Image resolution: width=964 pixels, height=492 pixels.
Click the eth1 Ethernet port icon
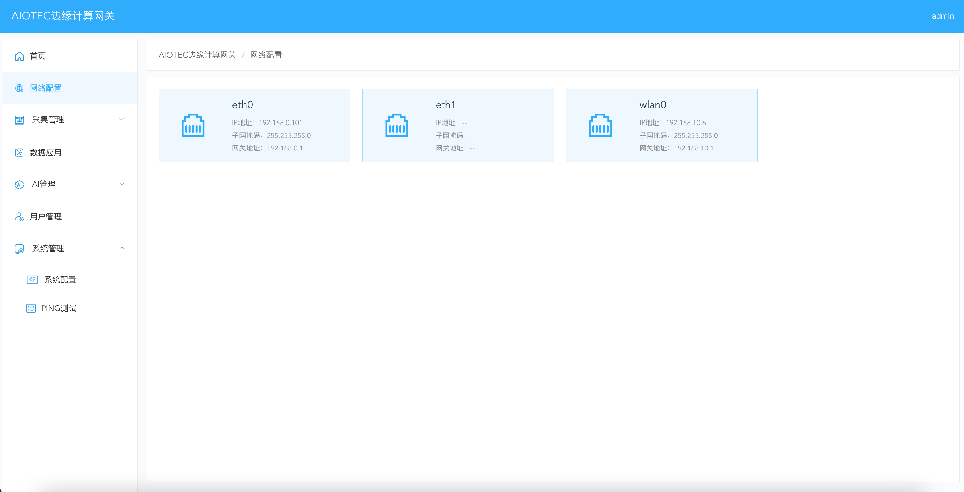pyautogui.click(x=397, y=126)
